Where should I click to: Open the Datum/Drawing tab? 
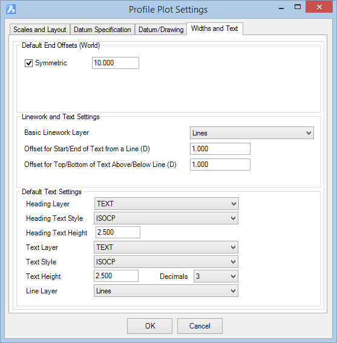click(x=161, y=30)
